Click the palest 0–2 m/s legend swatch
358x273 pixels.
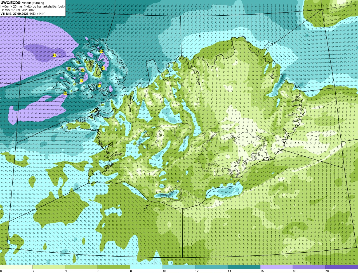[x=16, y=267]
